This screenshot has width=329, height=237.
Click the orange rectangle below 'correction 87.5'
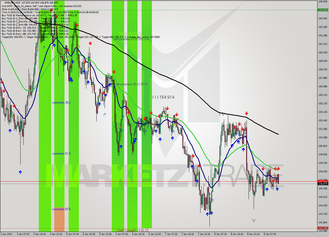59,219
